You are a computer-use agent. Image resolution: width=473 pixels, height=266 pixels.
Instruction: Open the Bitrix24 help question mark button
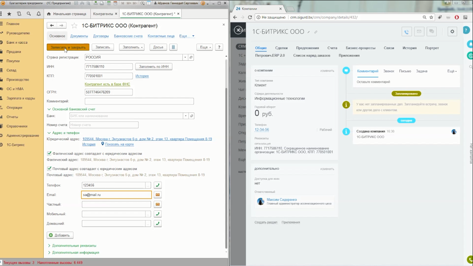(x=466, y=31)
